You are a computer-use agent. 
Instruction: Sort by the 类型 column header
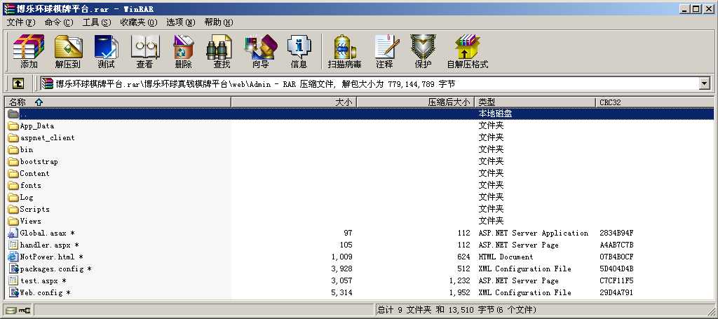coord(535,102)
